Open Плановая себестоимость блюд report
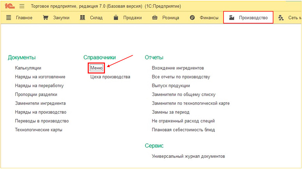Screen dimensions: 302x169 click(183, 130)
